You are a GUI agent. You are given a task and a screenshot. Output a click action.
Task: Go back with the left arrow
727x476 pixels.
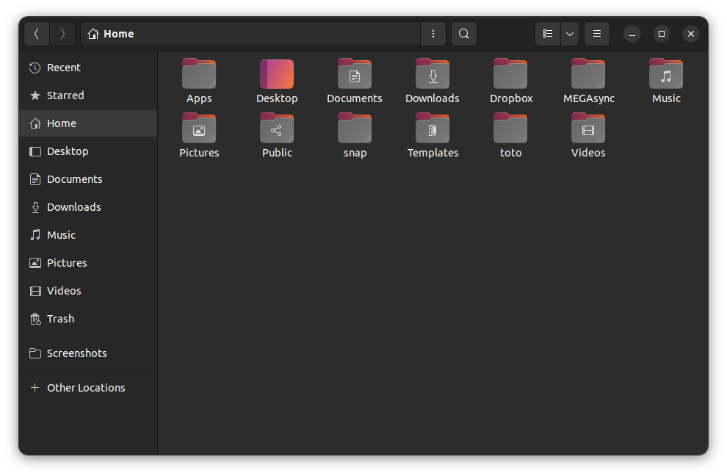coord(37,34)
